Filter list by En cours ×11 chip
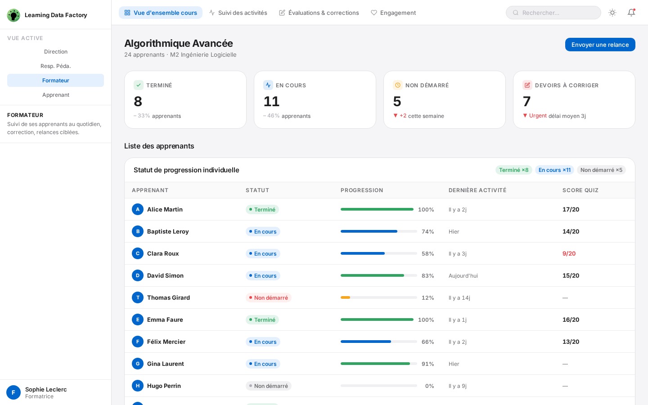The image size is (648, 405). tap(554, 170)
